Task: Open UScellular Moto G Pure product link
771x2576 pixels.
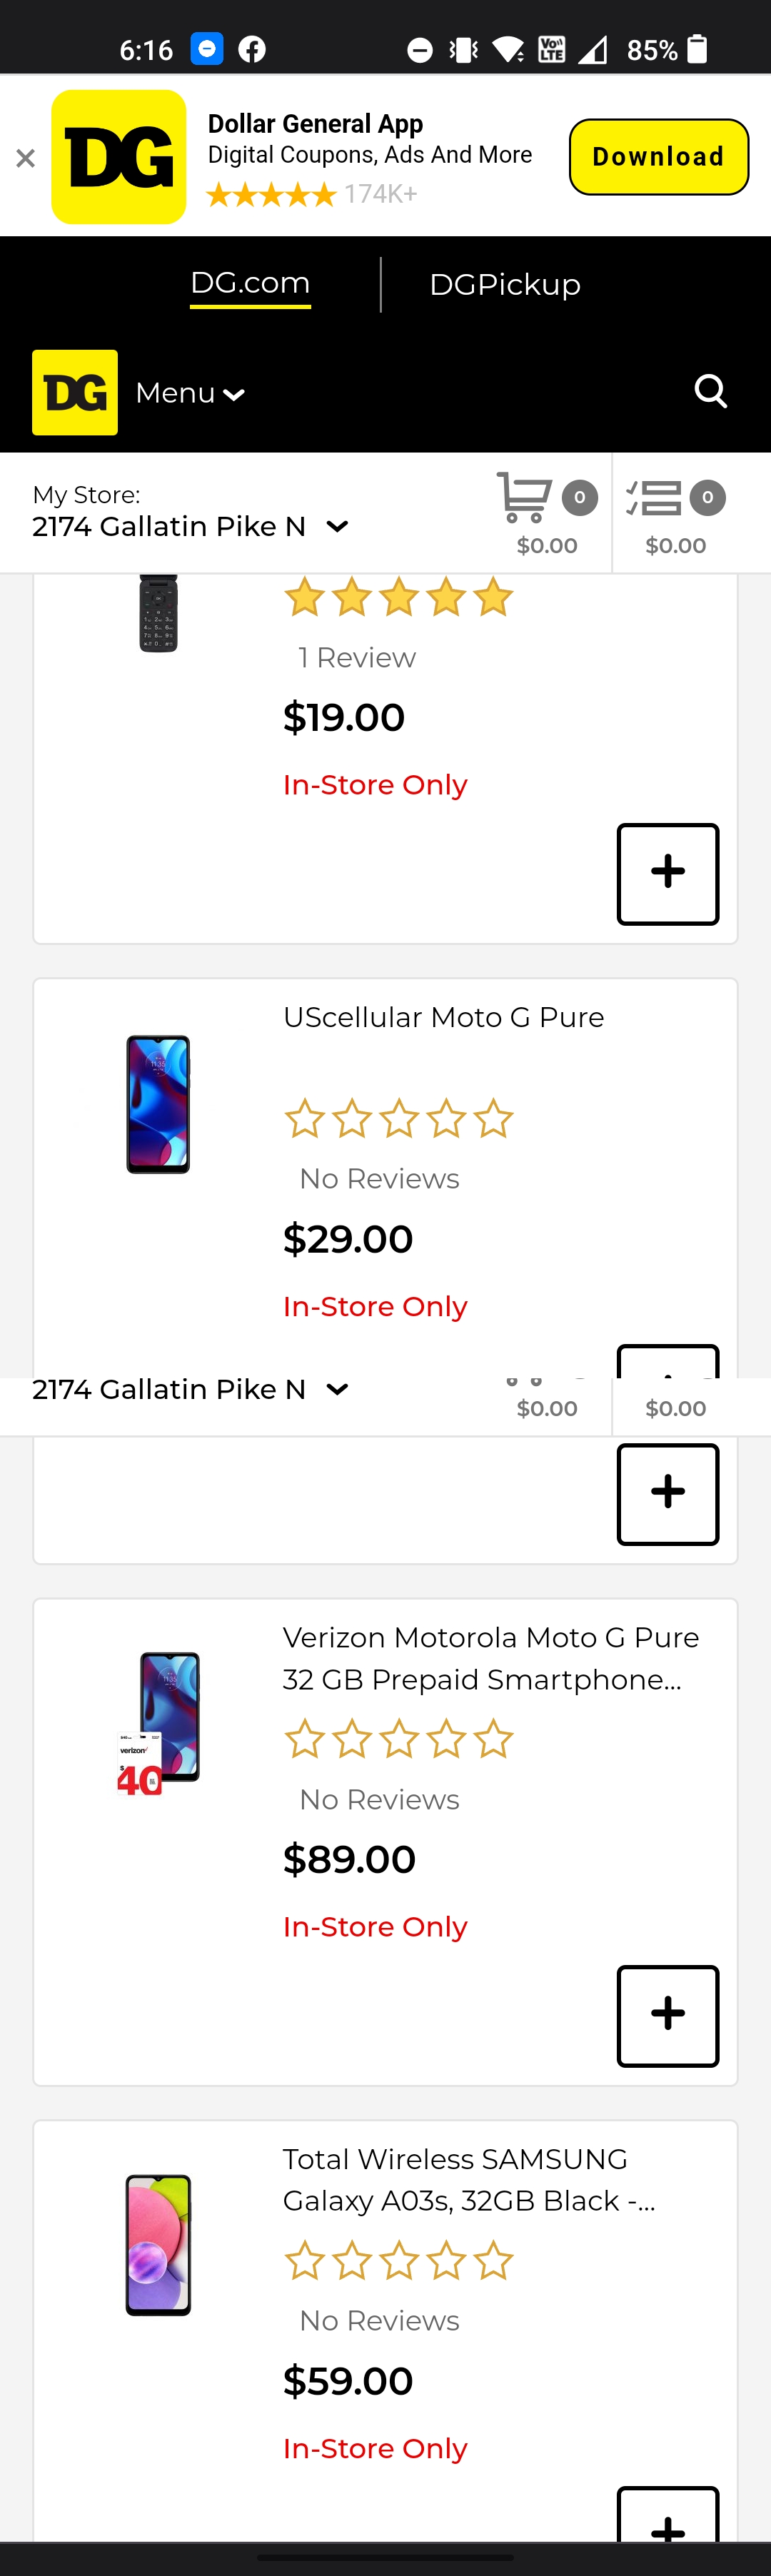Action: point(443,1017)
